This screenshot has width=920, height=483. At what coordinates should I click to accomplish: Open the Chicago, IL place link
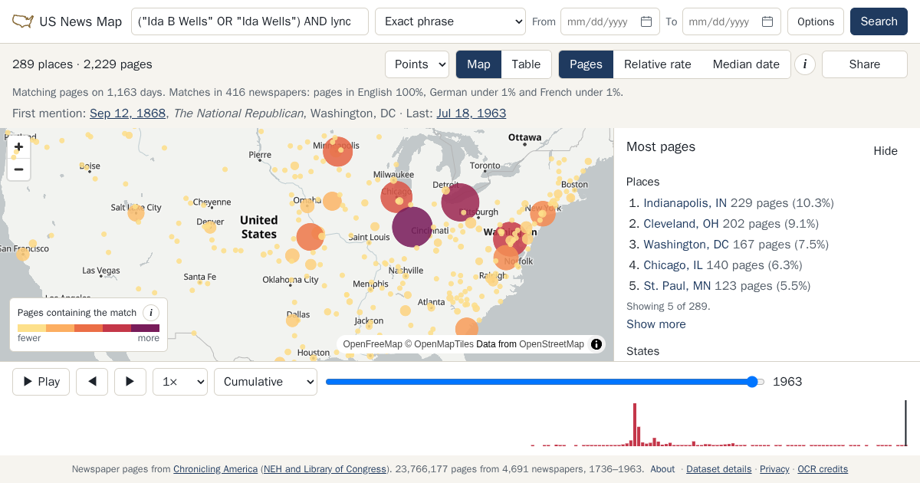tap(673, 265)
